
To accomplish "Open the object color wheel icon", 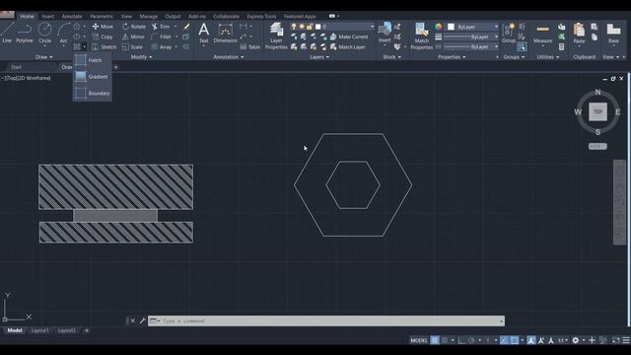I will point(438,27).
